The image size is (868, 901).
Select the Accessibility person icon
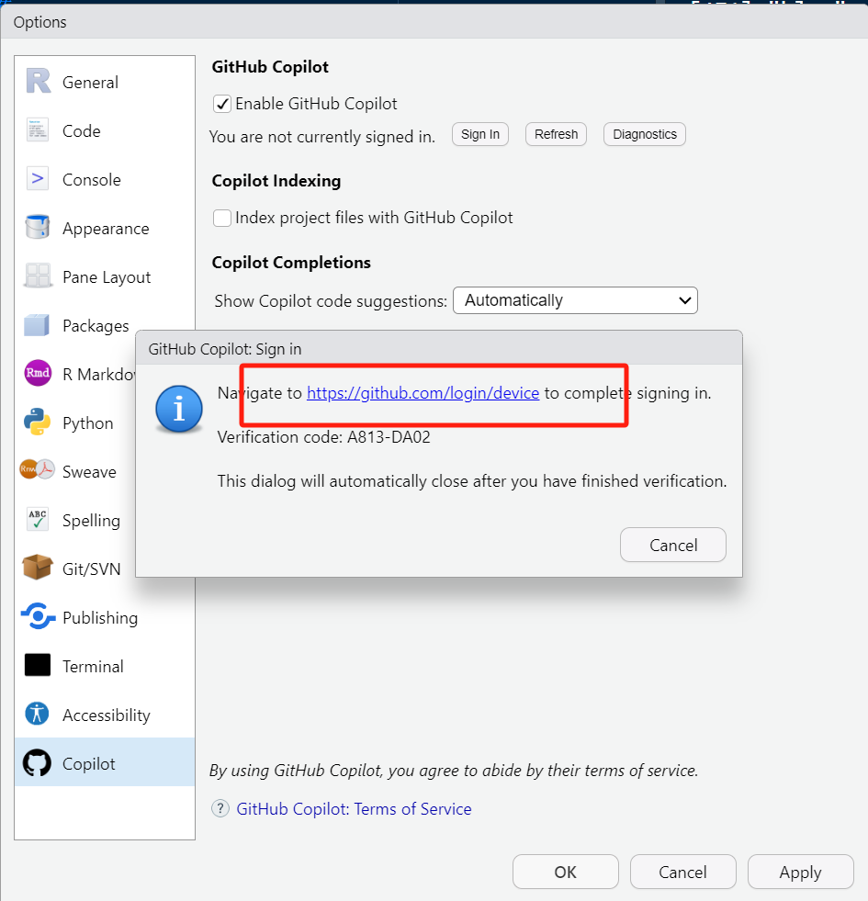(x=38, y=715)
